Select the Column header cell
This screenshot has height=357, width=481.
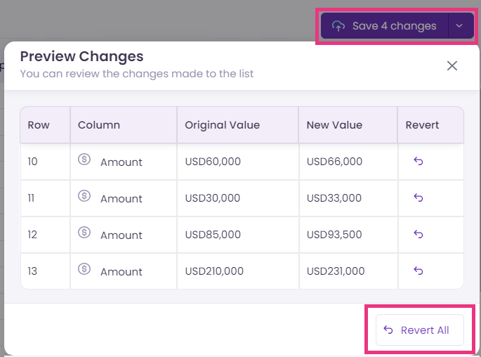pos(124,125)
